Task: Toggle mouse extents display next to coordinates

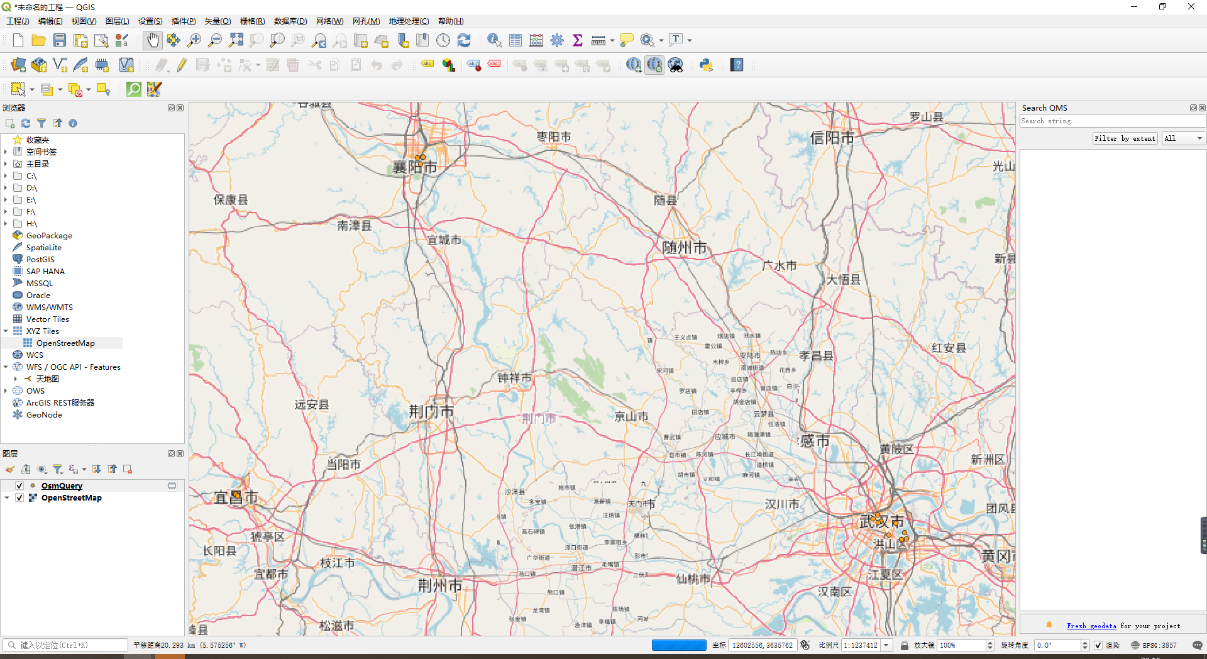Action: coord(805,645)
